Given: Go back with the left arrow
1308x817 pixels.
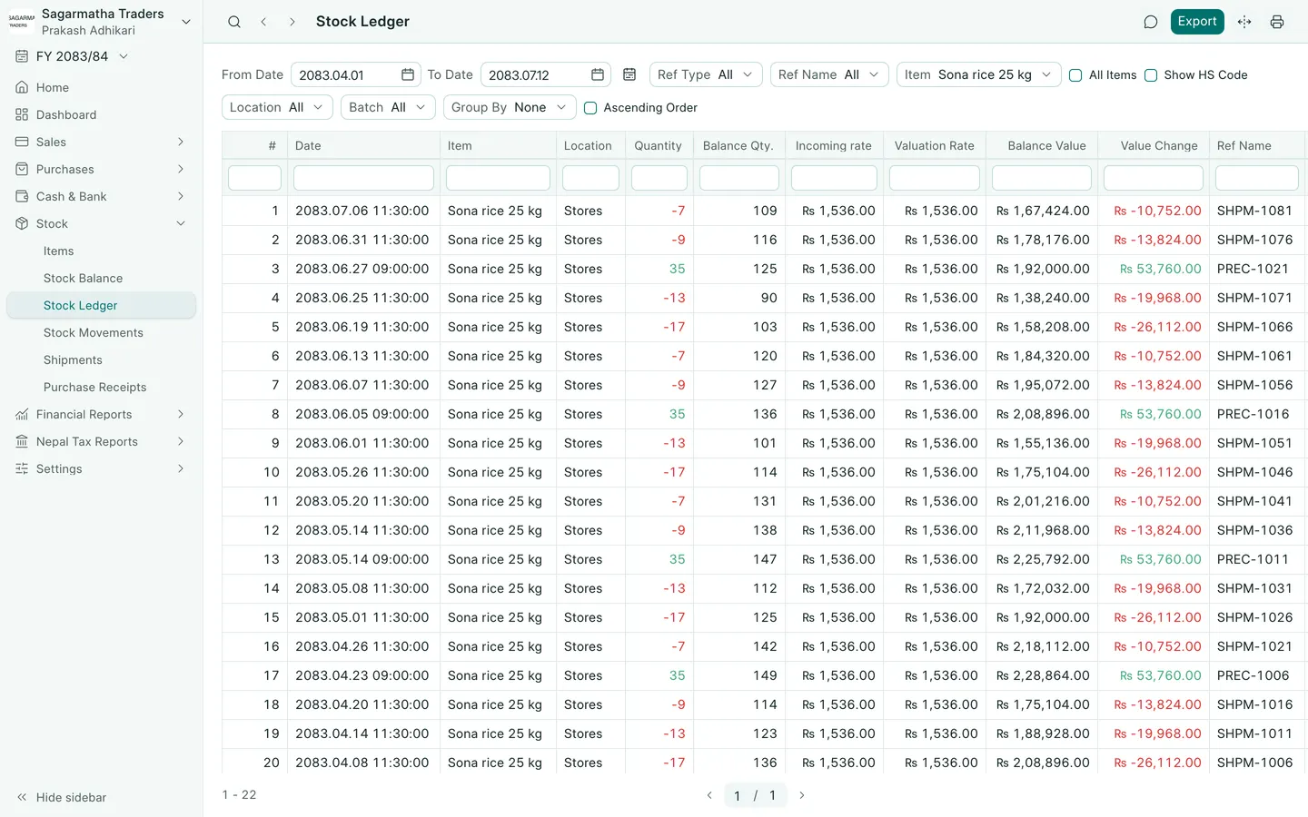Looking at the screenshot, I should [x=263, y=22].
